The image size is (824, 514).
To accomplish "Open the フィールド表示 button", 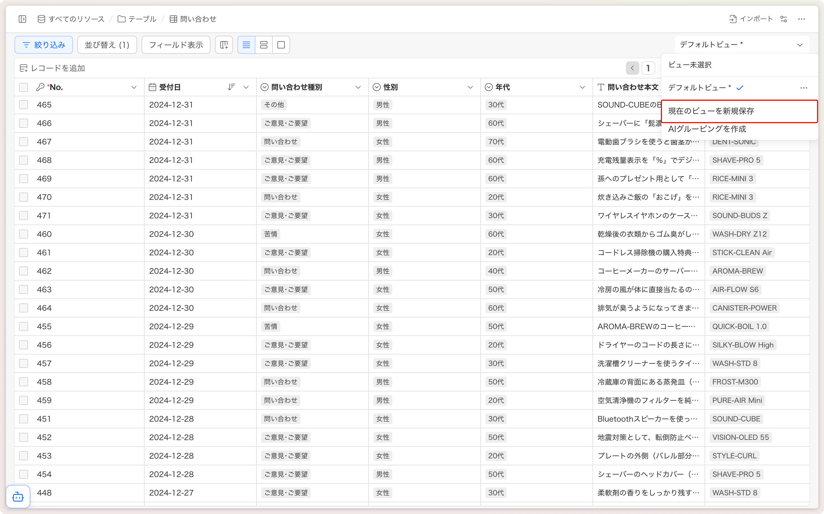I will click(x=176, y=45).
